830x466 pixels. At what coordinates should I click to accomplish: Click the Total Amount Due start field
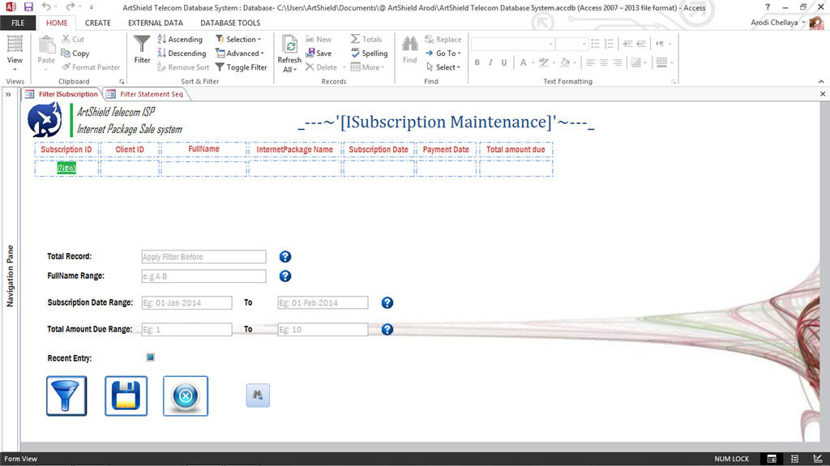187,329
